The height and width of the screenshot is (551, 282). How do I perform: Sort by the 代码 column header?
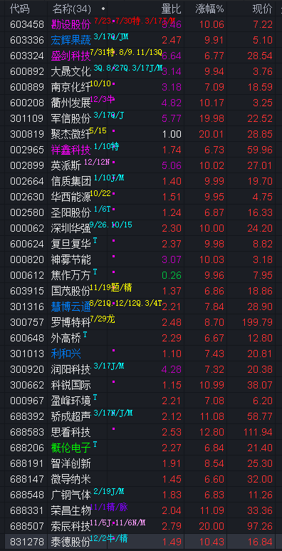click(x=20, y=9)
